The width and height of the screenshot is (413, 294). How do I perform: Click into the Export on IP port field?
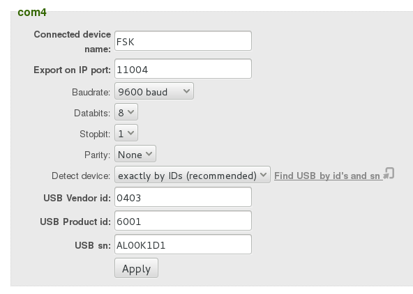coord(183,69)
